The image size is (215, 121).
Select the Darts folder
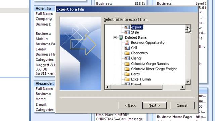(135, 74)
